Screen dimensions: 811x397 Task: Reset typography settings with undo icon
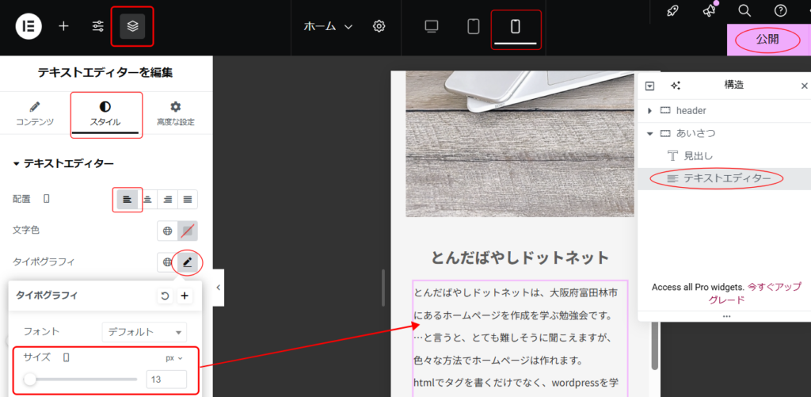click(165, 296)
